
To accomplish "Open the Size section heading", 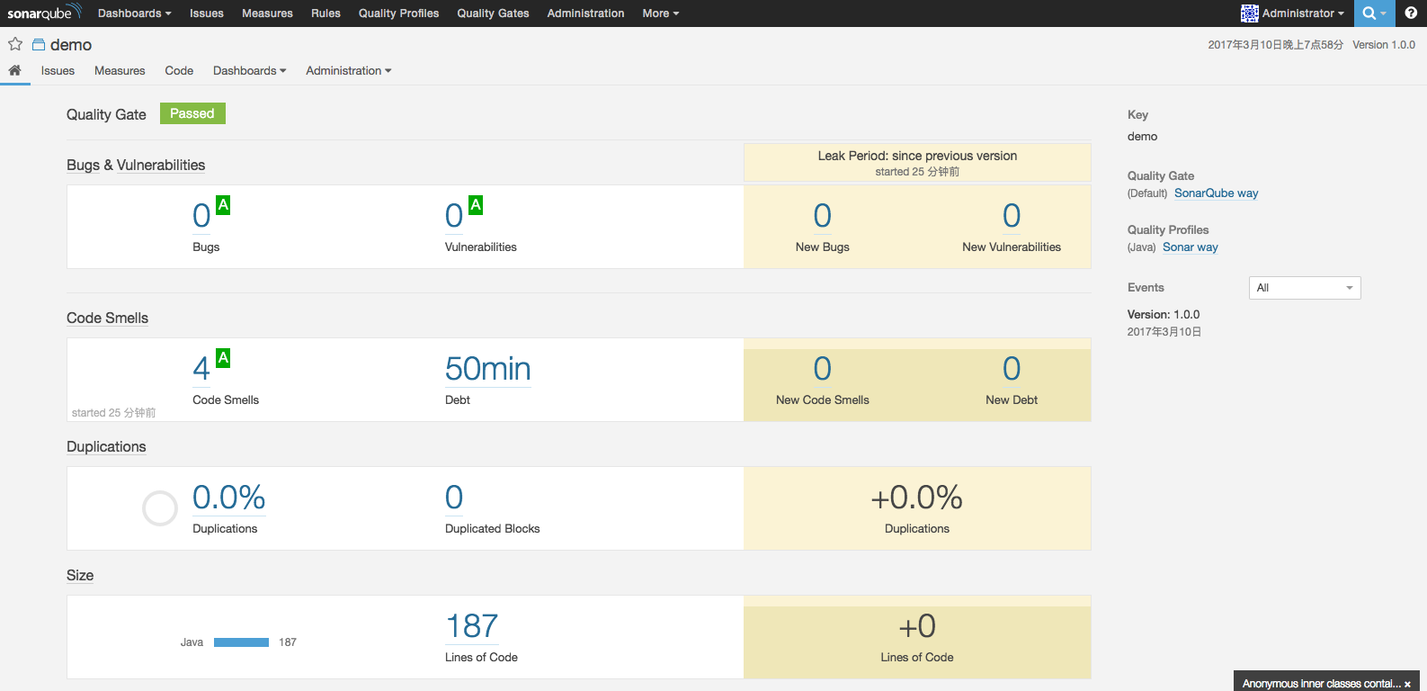I will point(80,576).
